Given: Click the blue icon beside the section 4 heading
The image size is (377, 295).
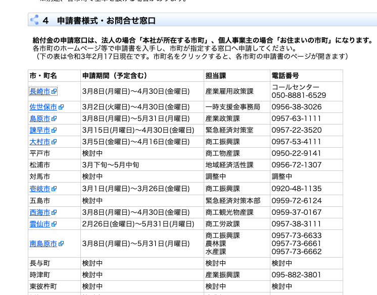Looking at the screenshot, I should pyautogui.click(x=34, y=20).
